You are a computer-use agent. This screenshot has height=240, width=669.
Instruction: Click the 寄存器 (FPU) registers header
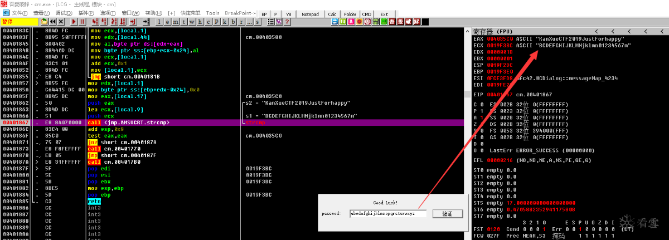click(493, 32)
